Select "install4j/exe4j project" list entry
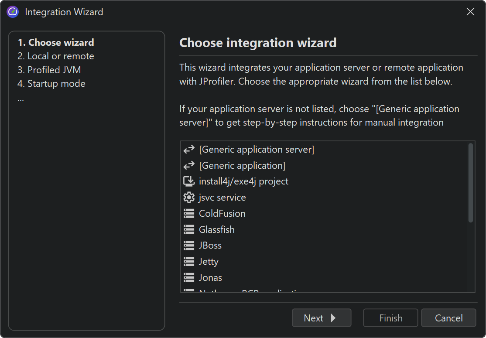Screen dimensions: 486x338 (243, 181)
